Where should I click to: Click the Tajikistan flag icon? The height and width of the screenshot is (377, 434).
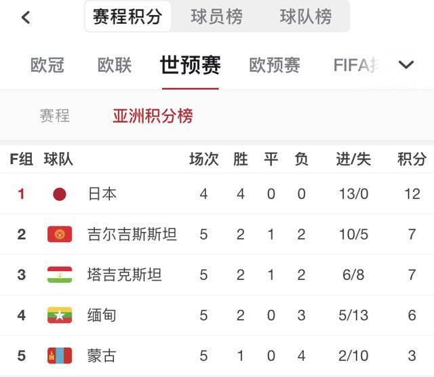point(60,275)
